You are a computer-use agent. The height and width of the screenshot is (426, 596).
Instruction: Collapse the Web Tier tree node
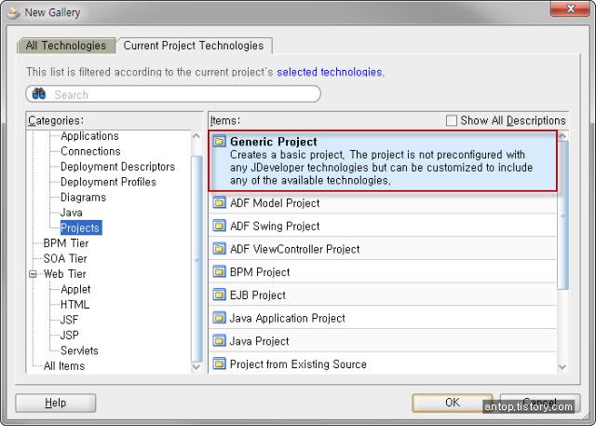coord(34,274)
